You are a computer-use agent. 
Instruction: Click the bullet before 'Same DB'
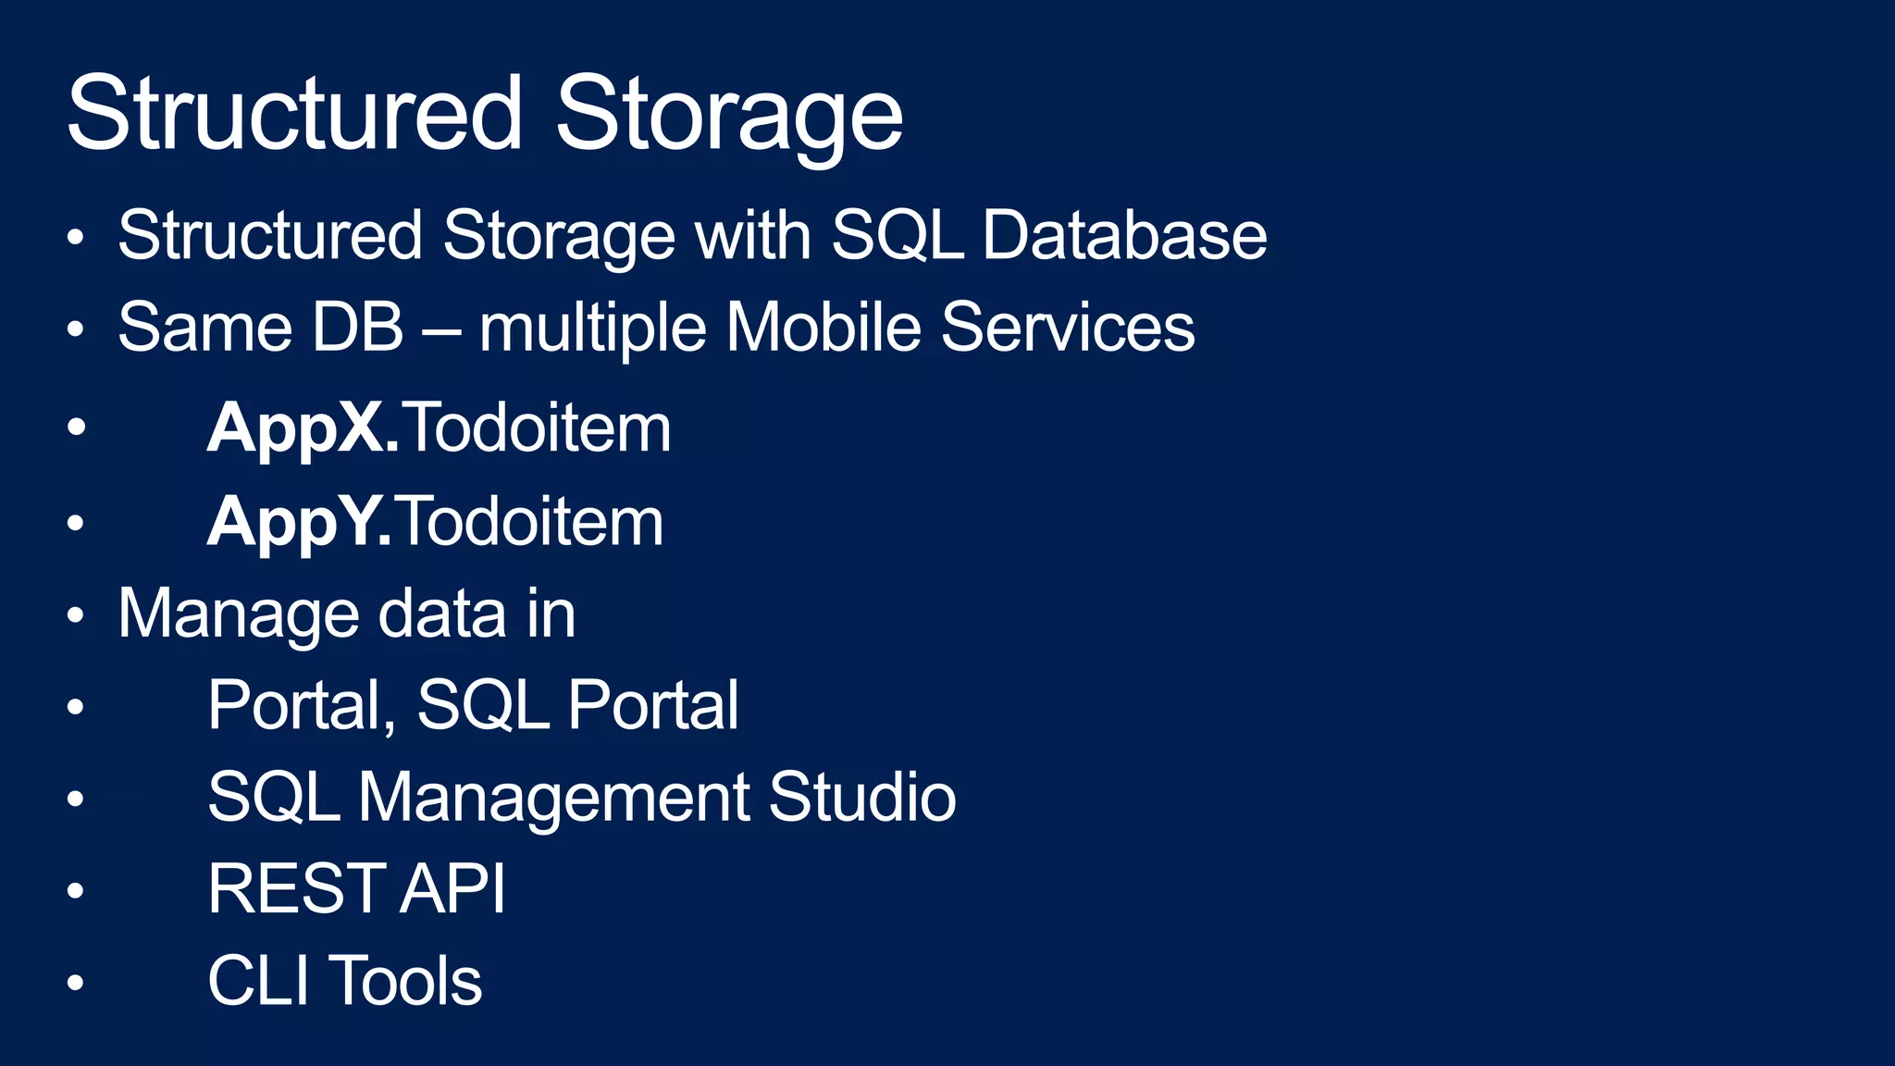pos(76,331)
